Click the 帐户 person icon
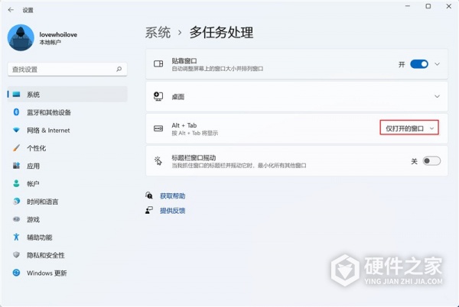The width and height of the screenshot is (459, 307). pos(16,183)
